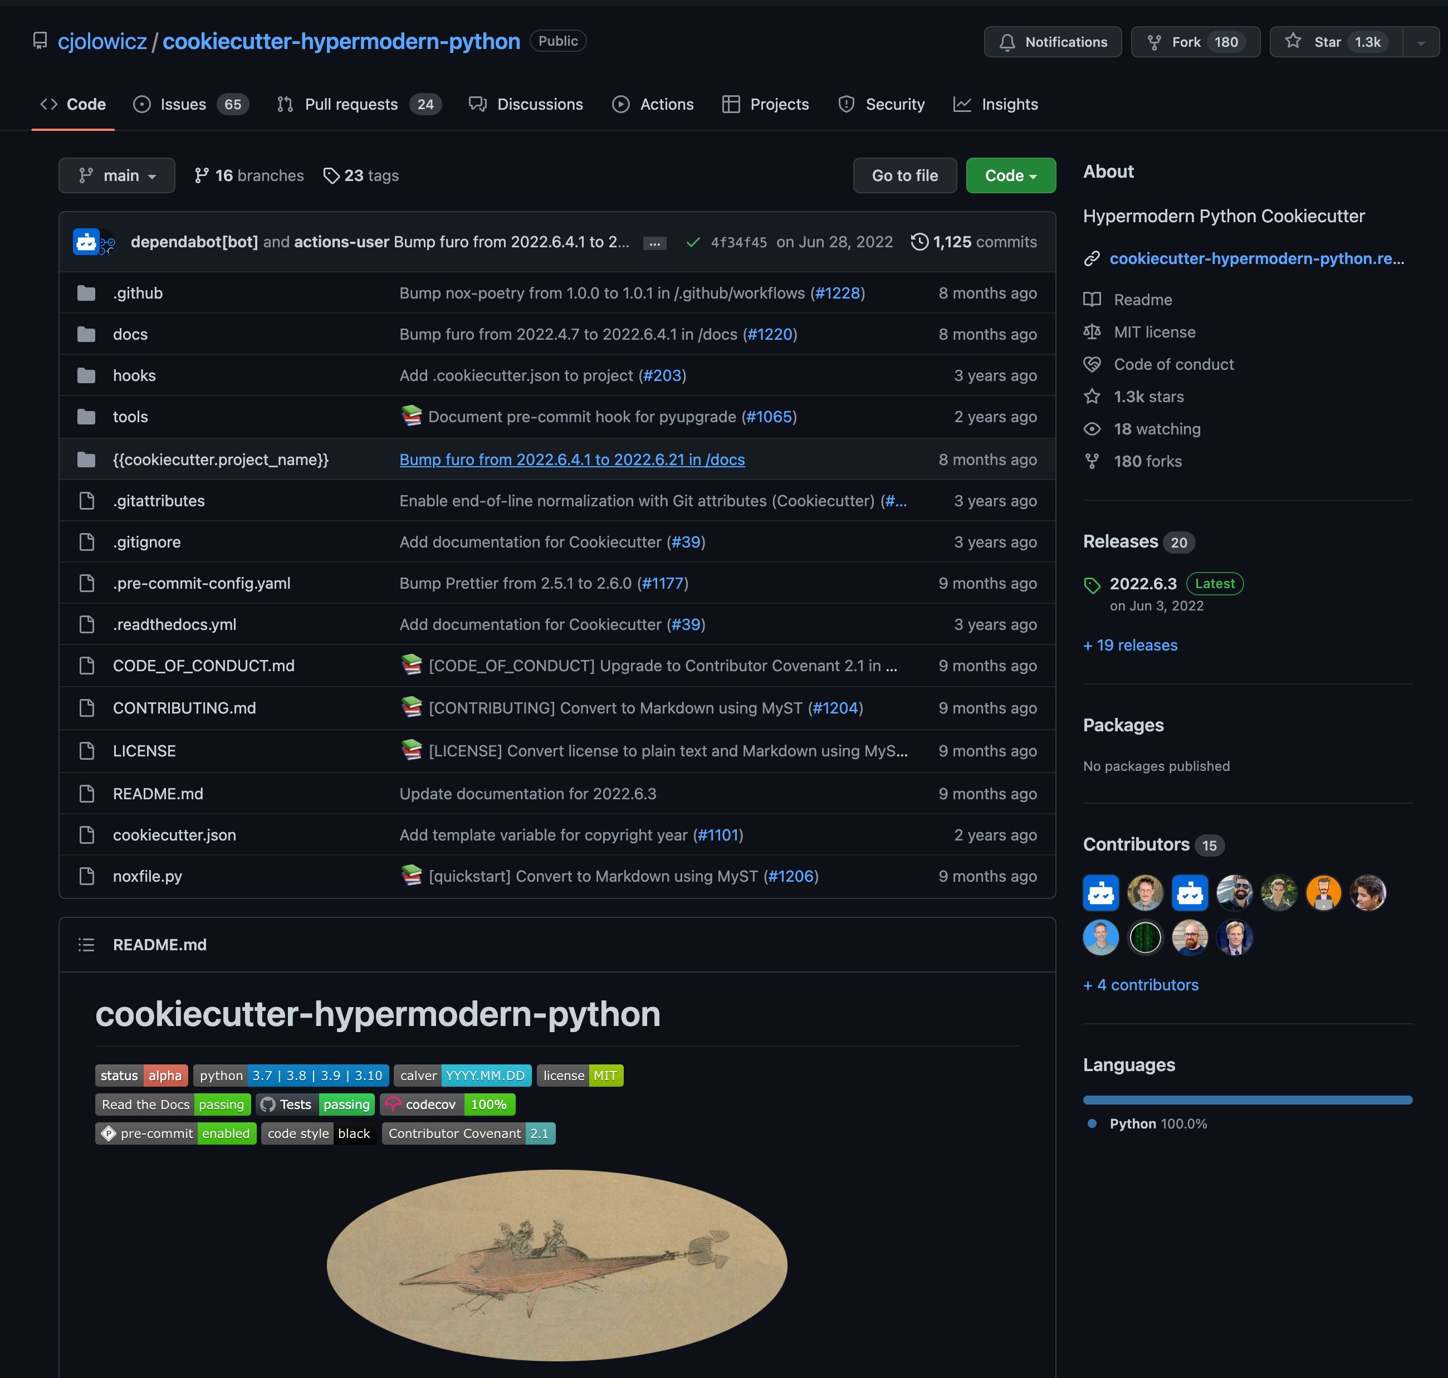Star the repository
Image resolution: width=1448 pixels, height=1378 pixels.
point(1336,42)
